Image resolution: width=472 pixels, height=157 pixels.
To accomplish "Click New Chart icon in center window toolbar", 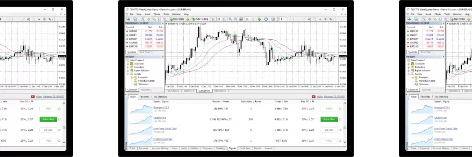I will tap(128, 19).
